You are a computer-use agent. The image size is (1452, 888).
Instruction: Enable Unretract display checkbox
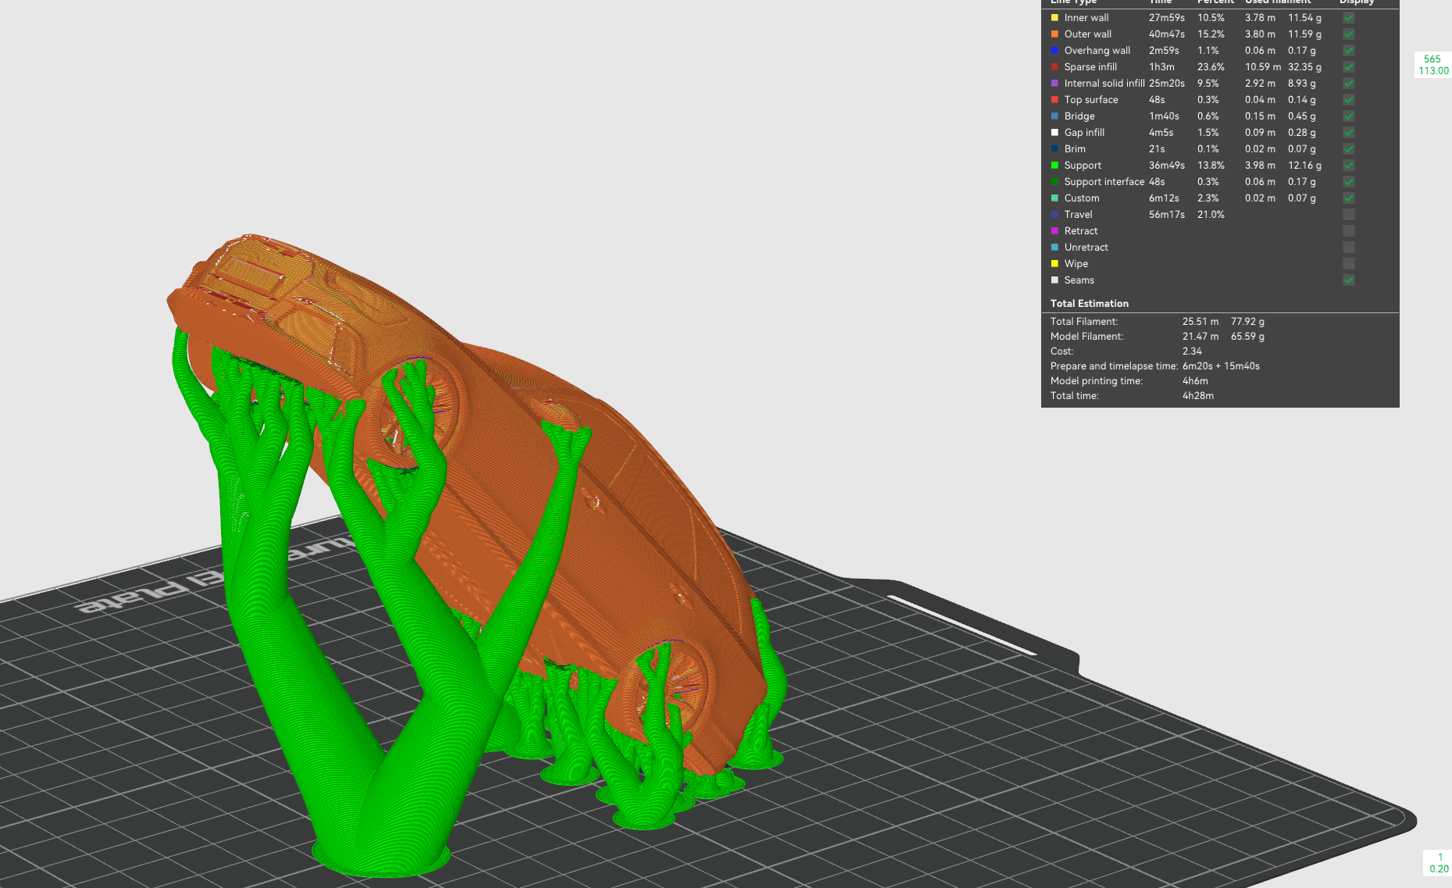click(1348, 248)
